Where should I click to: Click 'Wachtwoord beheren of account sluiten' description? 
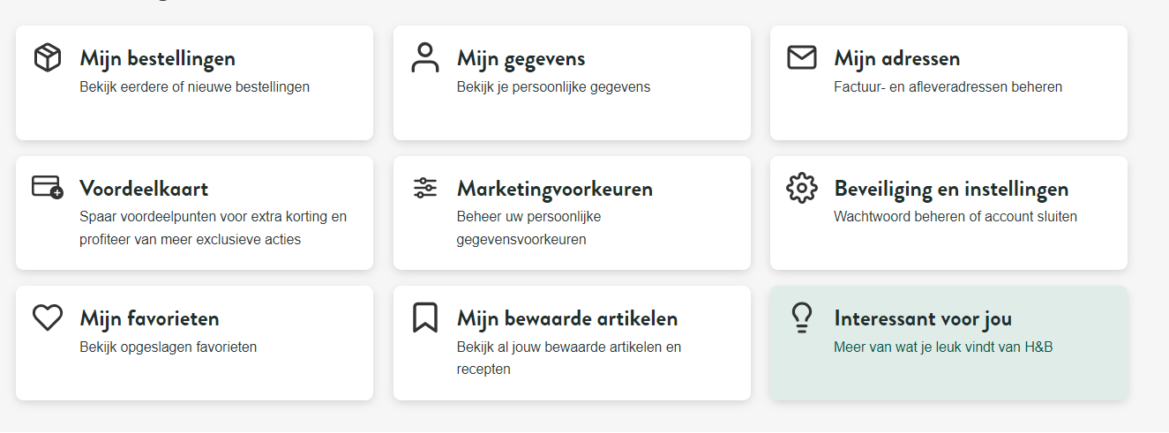955,217
